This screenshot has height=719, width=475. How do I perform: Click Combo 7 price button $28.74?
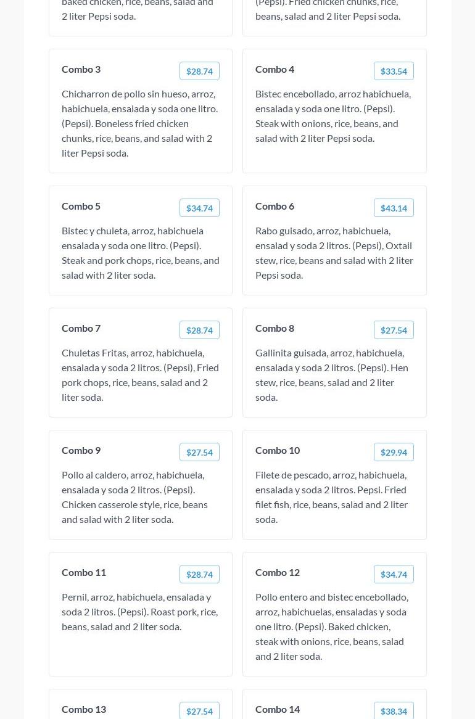pyautogui.click(x=199, y=330)
